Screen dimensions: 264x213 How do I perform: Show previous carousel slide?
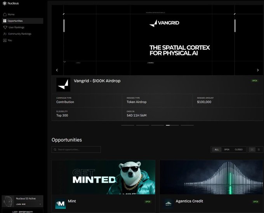click(57, 70)
